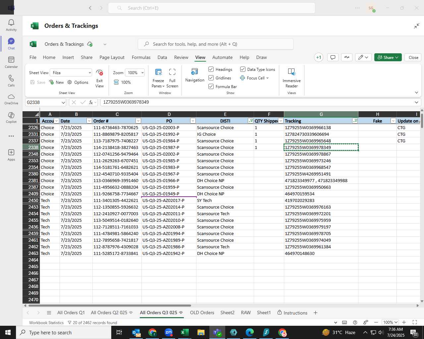Open the Teams Activity feed
This screenshot has width=424, height=339.
[x=11, y=25]
